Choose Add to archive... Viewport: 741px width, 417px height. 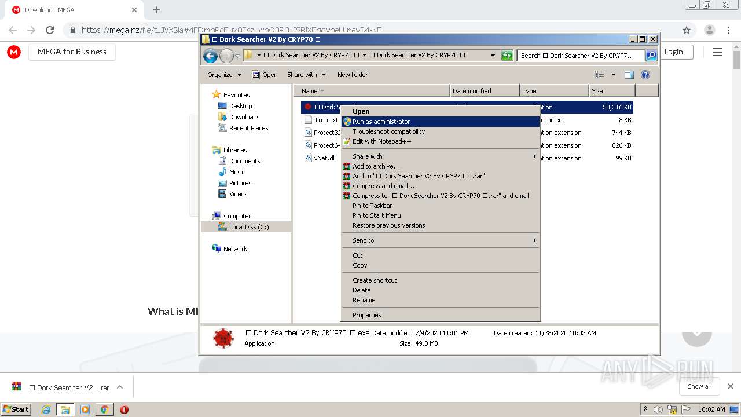pyautogui.click(x=440, y=166)
